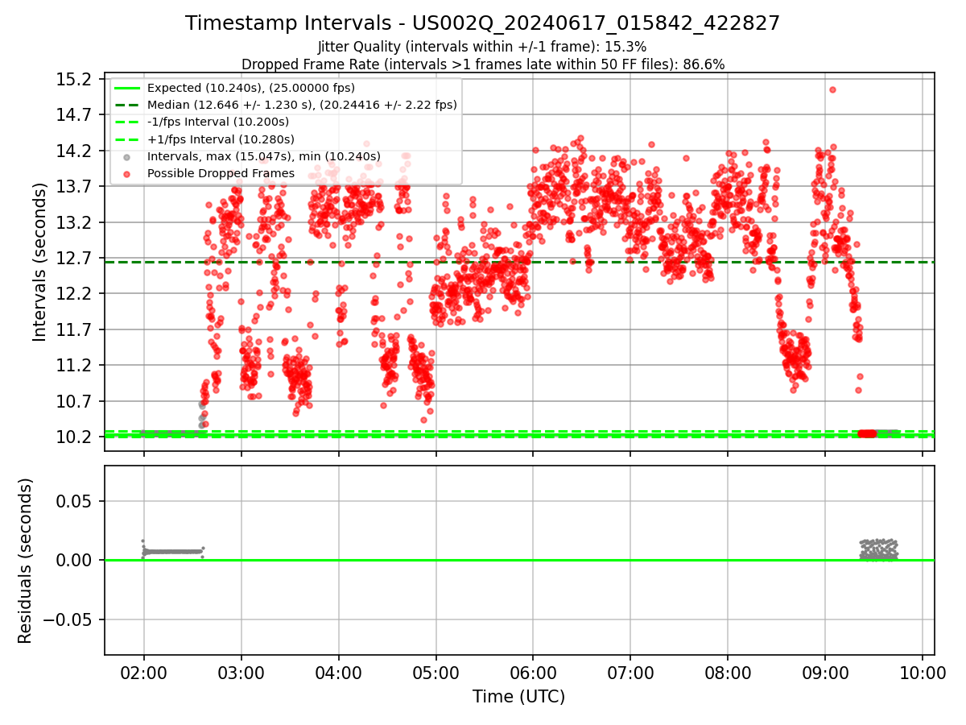Select the 'Jitter Quality' subtitle line showing 15.3%
This screenshot has width=966, height=725.
pyautogui.click(x=482, y=47)
